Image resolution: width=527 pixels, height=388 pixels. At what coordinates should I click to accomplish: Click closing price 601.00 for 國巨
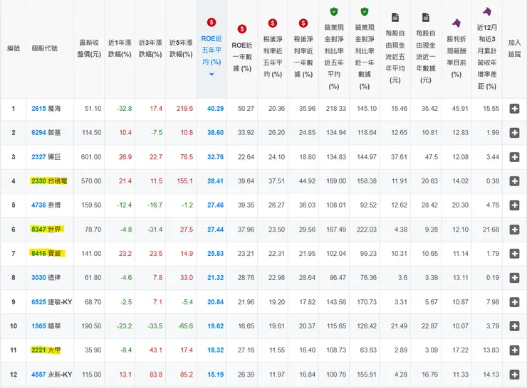[x=91, y=157]
